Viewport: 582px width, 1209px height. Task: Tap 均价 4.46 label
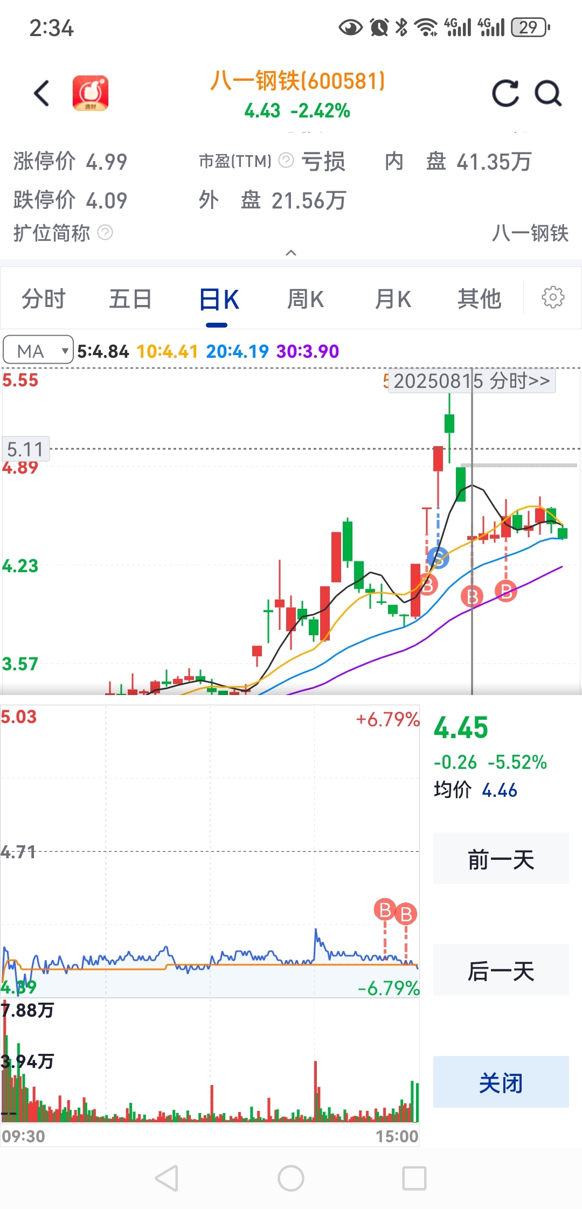click(475, 790)
